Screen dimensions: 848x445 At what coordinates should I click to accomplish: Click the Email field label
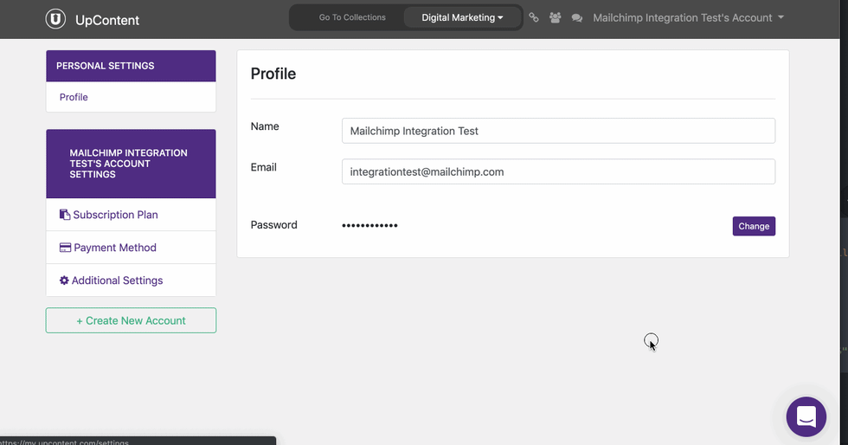click(263, 167)
